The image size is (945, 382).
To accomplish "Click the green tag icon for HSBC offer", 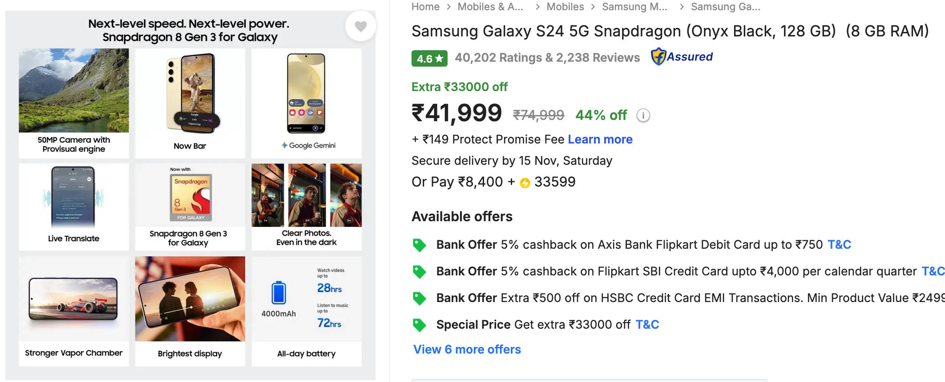I will tap(419, 298).
